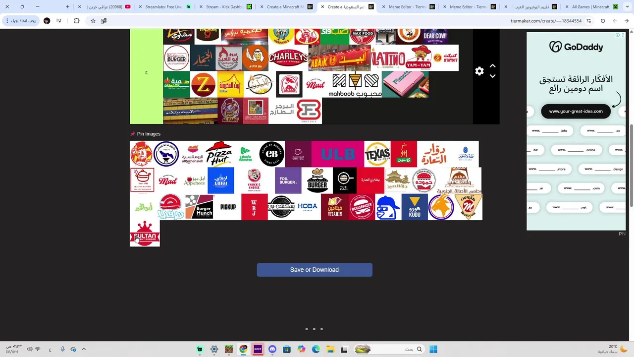Pick the Vitamin logo
The width and height of the screenshot is (634, 357).
click(x=335, y=207)
